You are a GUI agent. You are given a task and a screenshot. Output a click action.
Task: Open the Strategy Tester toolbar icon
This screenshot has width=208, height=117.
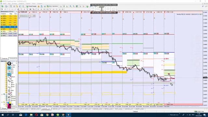coord(23,6)
